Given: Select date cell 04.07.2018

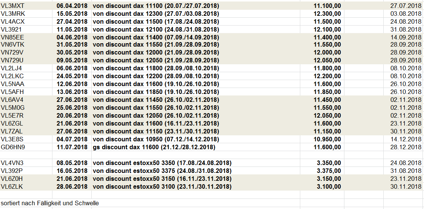Looking at the screenshot, I should point(72,139).
